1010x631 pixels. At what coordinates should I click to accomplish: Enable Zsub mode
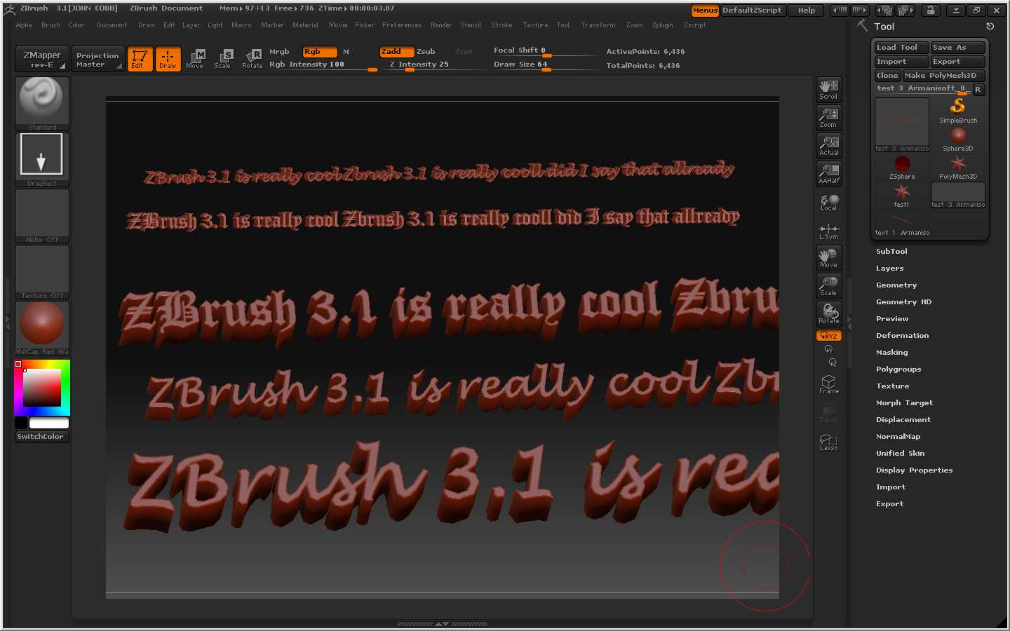click(x=426, y=52)
